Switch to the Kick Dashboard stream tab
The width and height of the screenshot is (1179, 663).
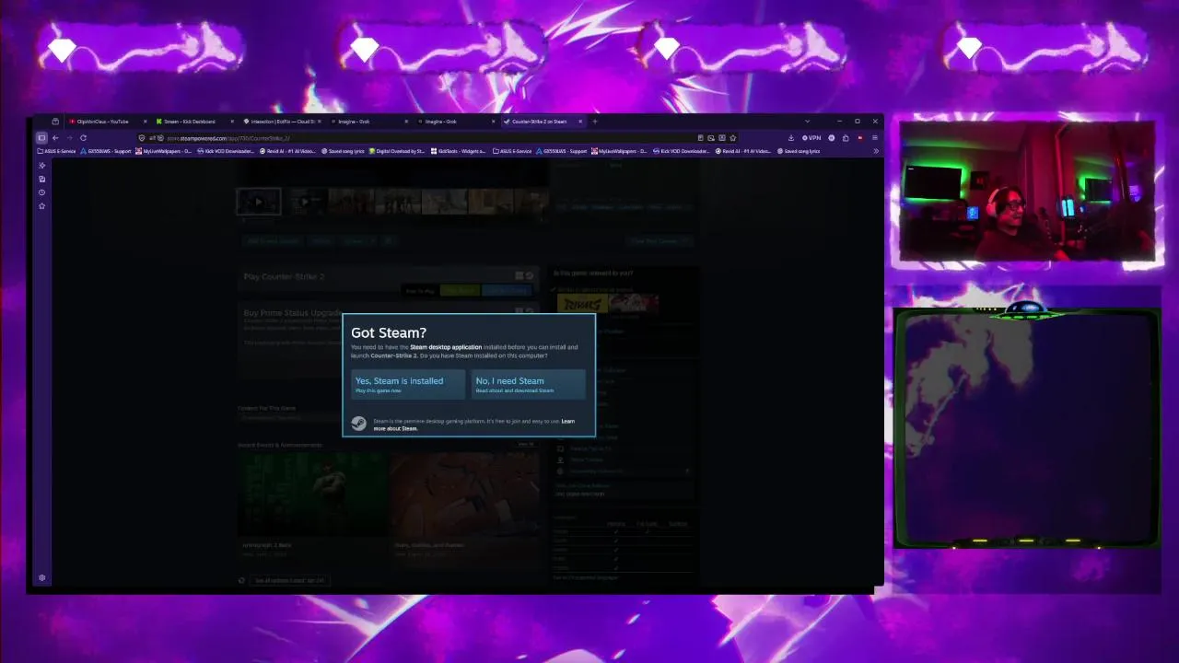click(x=190, y=122)
